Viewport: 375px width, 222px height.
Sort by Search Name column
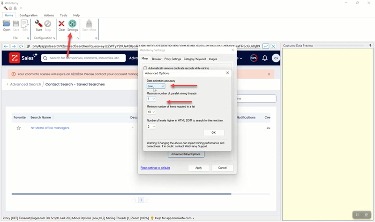point(42,117)
